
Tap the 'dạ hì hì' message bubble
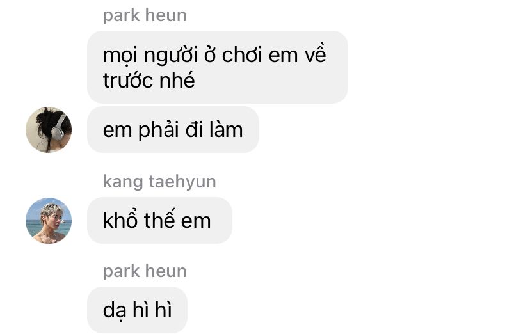click(x=137, y=310)
